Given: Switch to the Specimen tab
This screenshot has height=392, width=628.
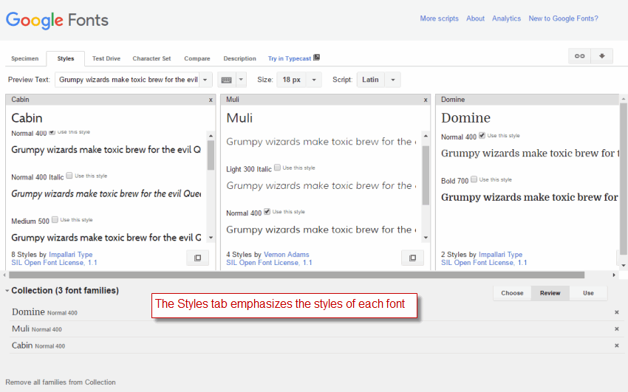Looking at the screenshot, I should 25,58.
